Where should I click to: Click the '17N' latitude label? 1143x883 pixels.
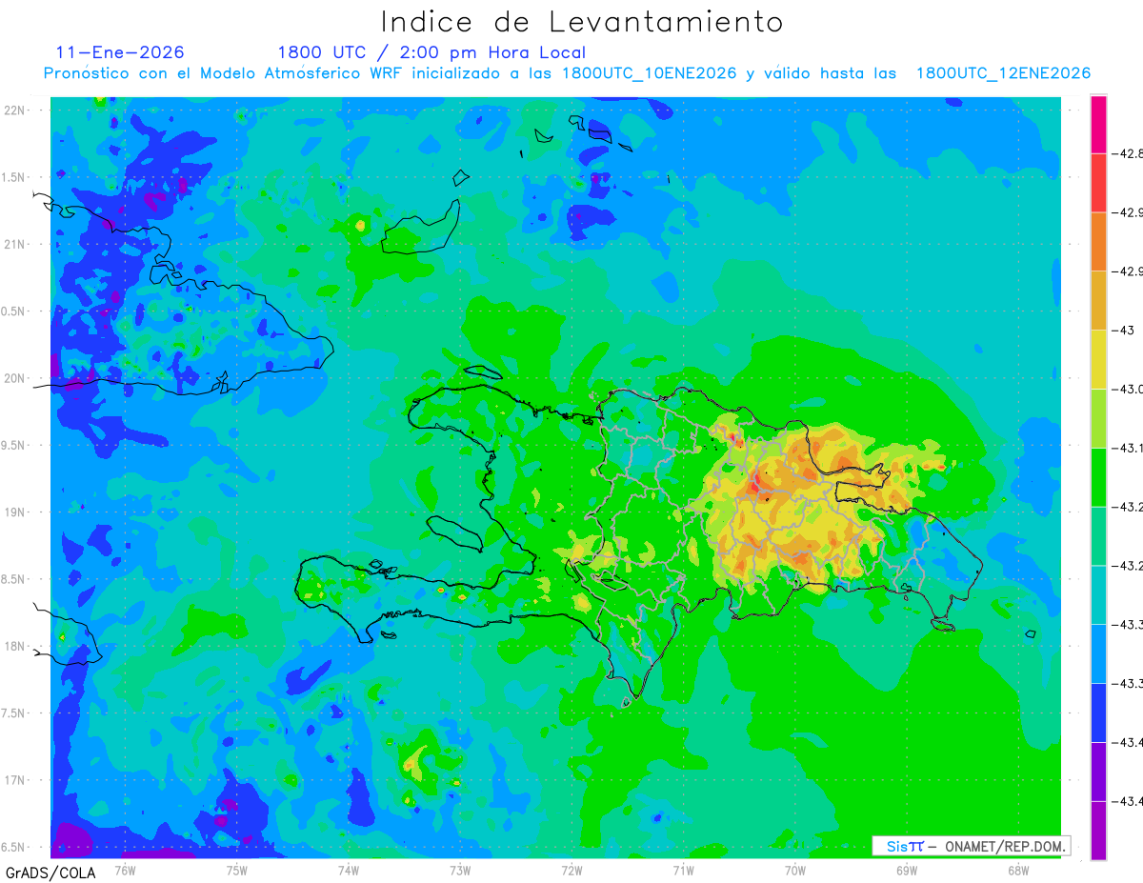click(15, 780)
